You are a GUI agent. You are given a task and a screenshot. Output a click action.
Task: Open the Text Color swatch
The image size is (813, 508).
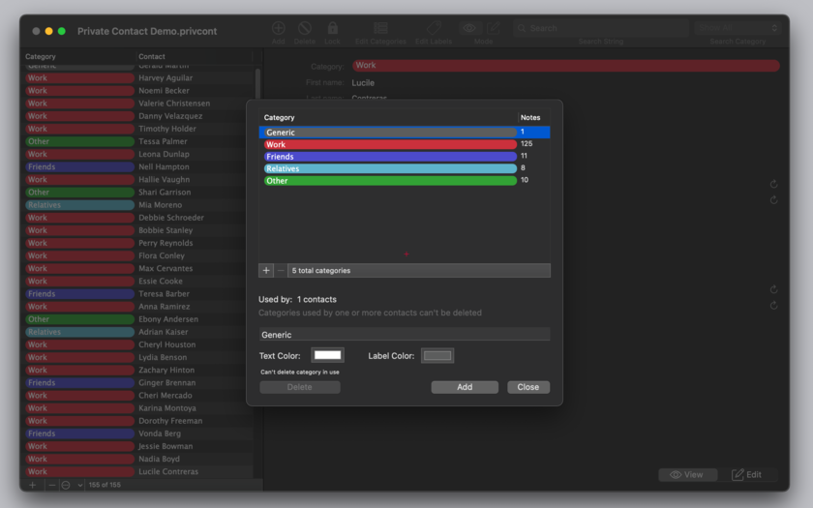coord(328,356)
